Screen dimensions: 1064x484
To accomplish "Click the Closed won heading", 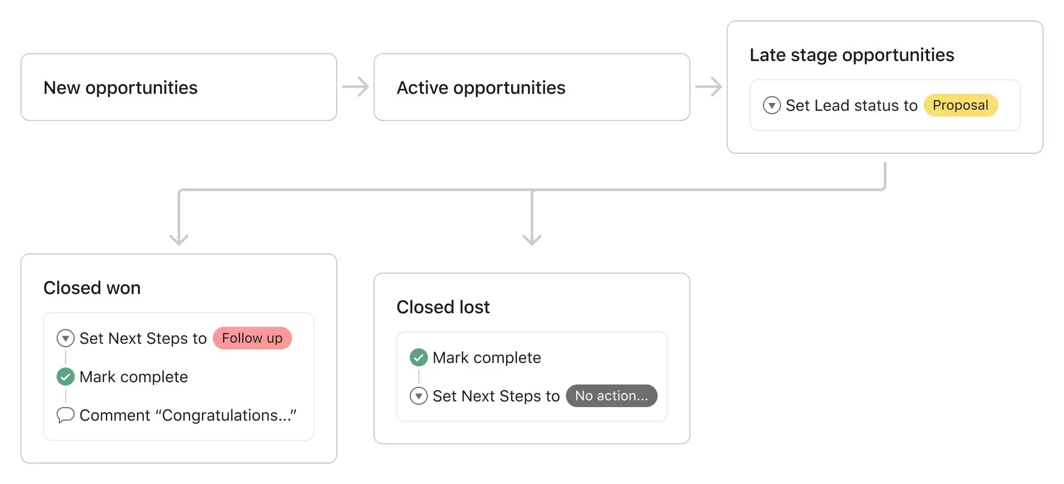I will click(92, 288).
